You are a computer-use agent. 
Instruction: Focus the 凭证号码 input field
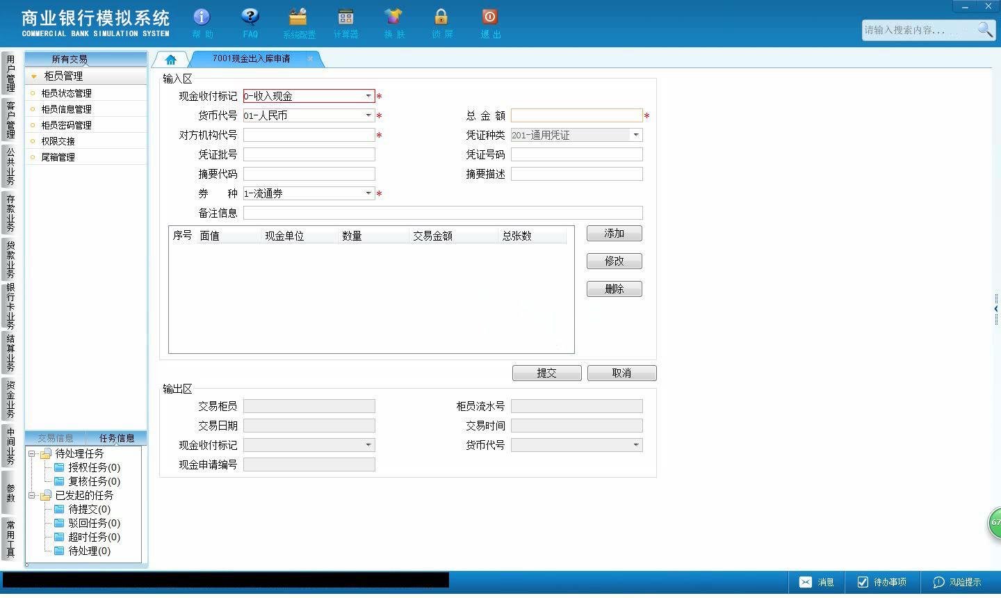tap(577, 154)
